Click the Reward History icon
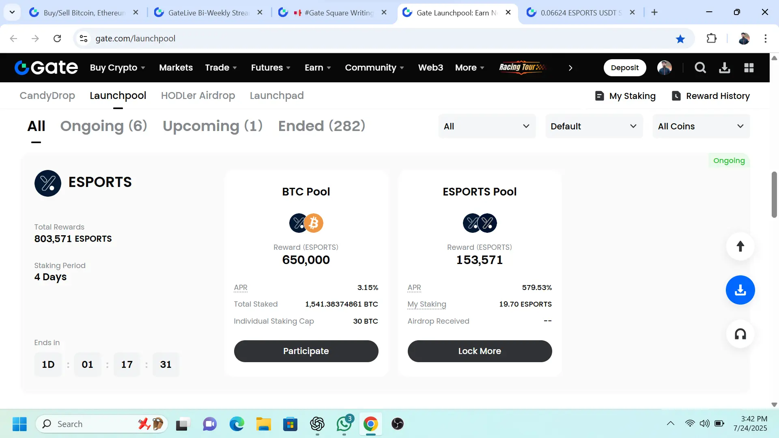Image resolution: width=779 pixels, height=438 pixels. (676, 96)
